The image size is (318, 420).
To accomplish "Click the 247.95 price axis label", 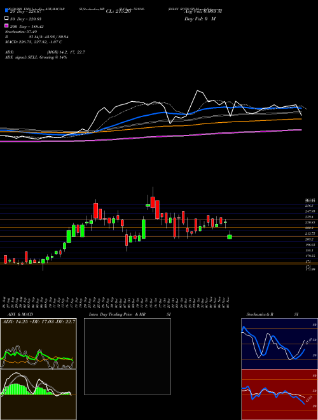I will (x=310, y=211).
